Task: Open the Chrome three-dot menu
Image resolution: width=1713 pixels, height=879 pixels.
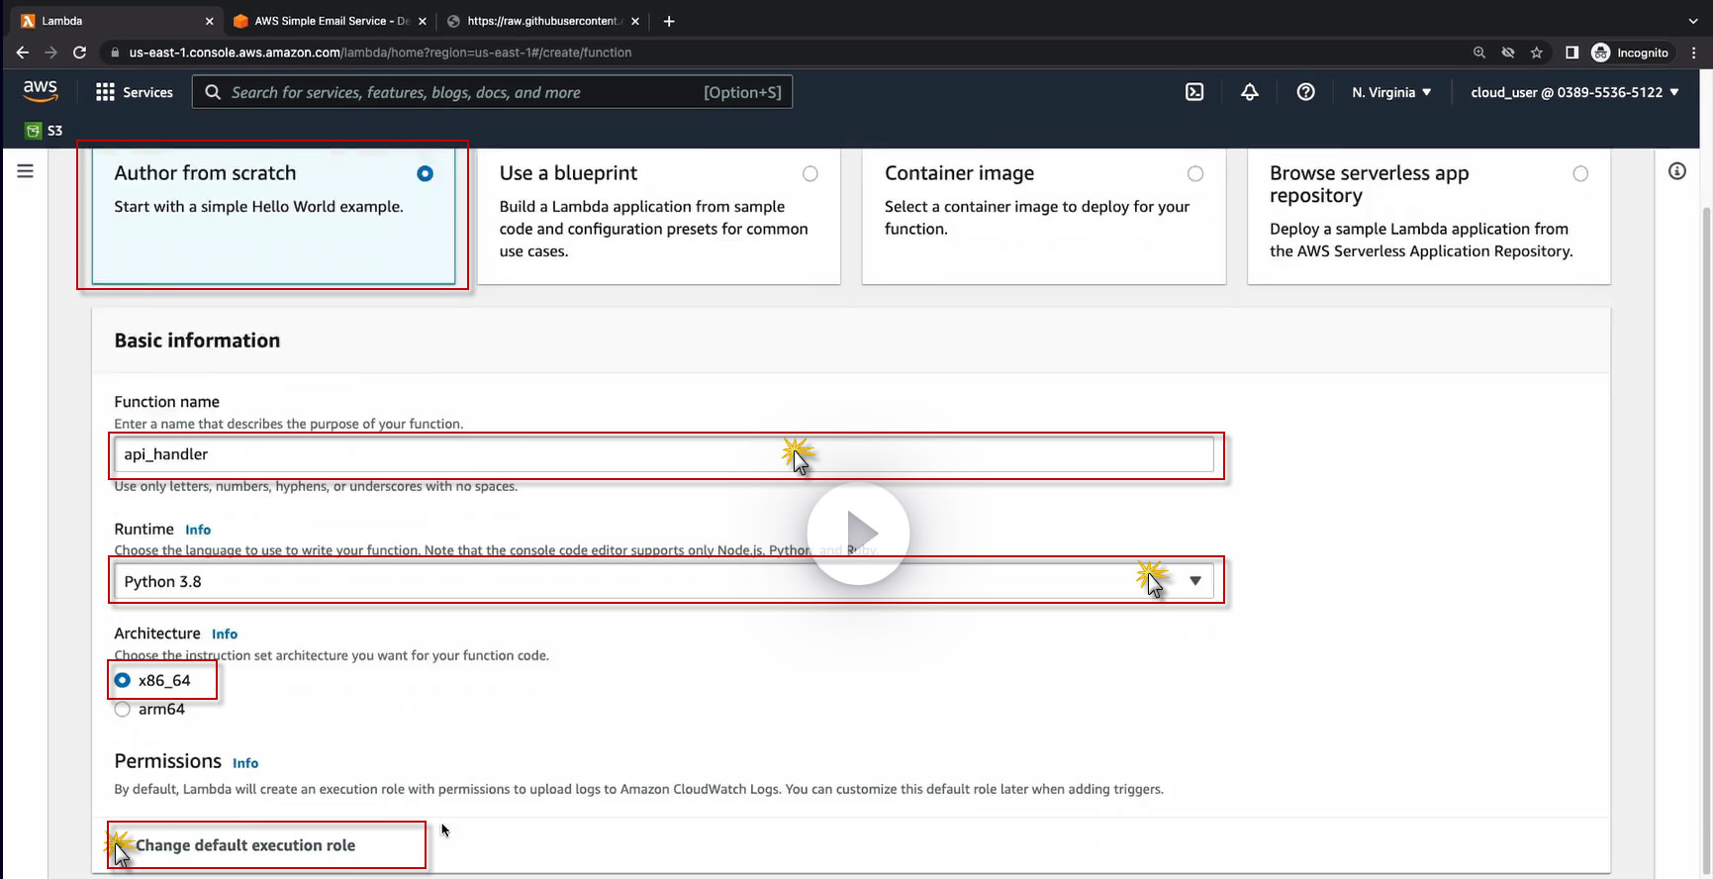Action: point(1694,52)
